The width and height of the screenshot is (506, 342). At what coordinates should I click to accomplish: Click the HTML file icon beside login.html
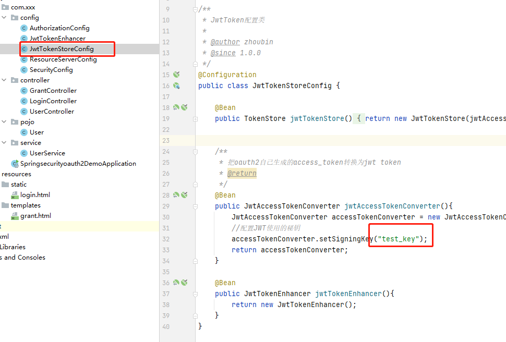(x=15, y=195)
